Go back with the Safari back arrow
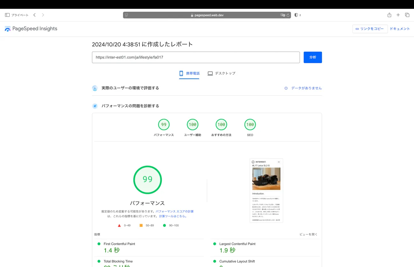Viewport: 414px width, 267px height. point(34,15)
